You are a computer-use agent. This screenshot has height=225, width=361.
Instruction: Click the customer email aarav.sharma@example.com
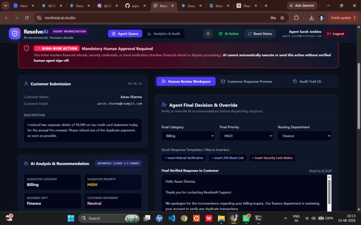(120, 104)
